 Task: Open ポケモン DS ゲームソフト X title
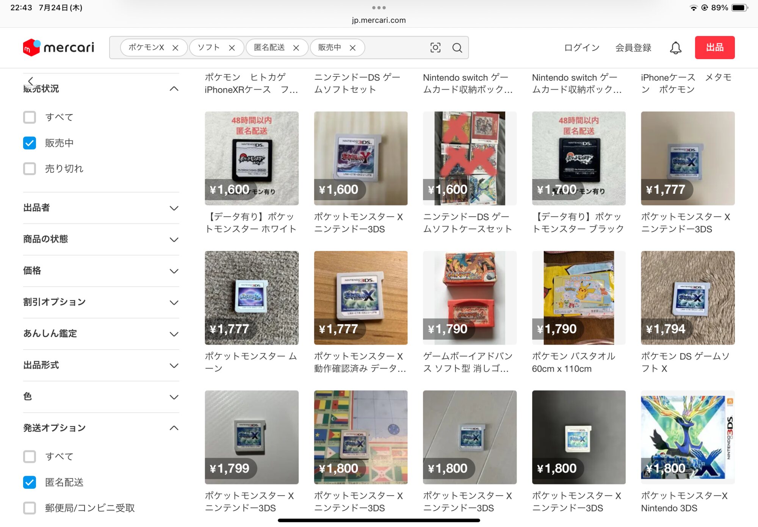pyautogui.click(x=686, y=362)
